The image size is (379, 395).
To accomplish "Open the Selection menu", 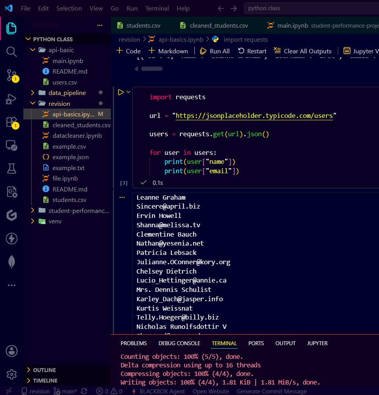I will point(69,8).
